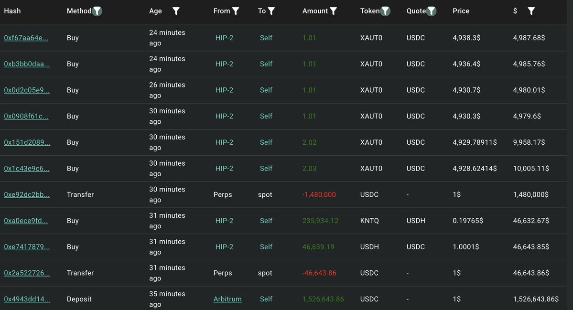
Task: Filter the table by Token
Action: (x=385, y=11)
